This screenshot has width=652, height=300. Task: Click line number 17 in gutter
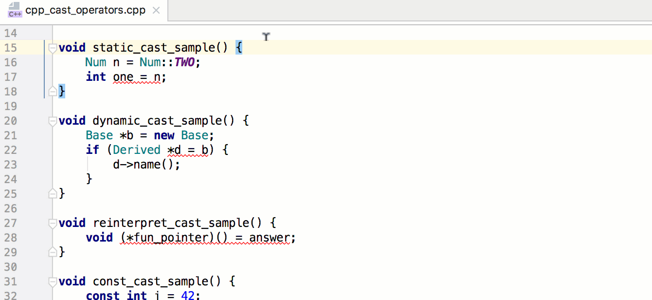[11, 77]
